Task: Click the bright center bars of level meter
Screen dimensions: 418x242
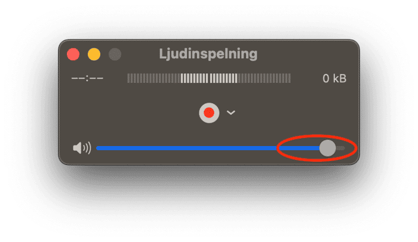Action: (x=209, y=78)
